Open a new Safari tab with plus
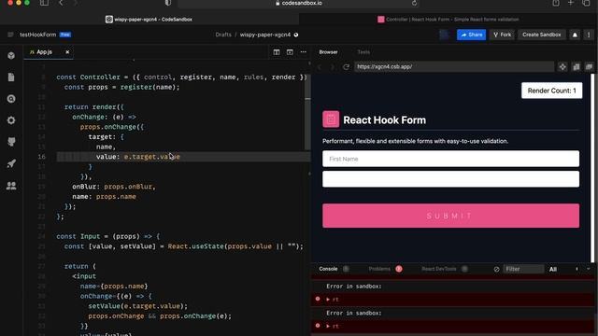This screenshot has width=598, height=336. tap(571, 3)
